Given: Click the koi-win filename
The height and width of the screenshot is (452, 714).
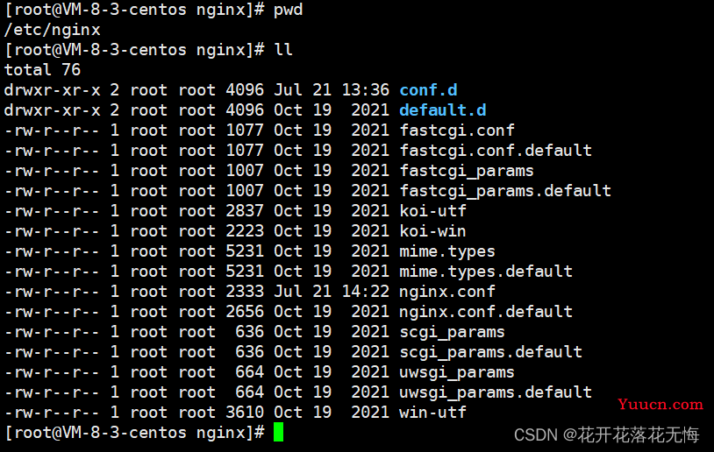Looking at the screenshot, I should (x=432, y=231).
